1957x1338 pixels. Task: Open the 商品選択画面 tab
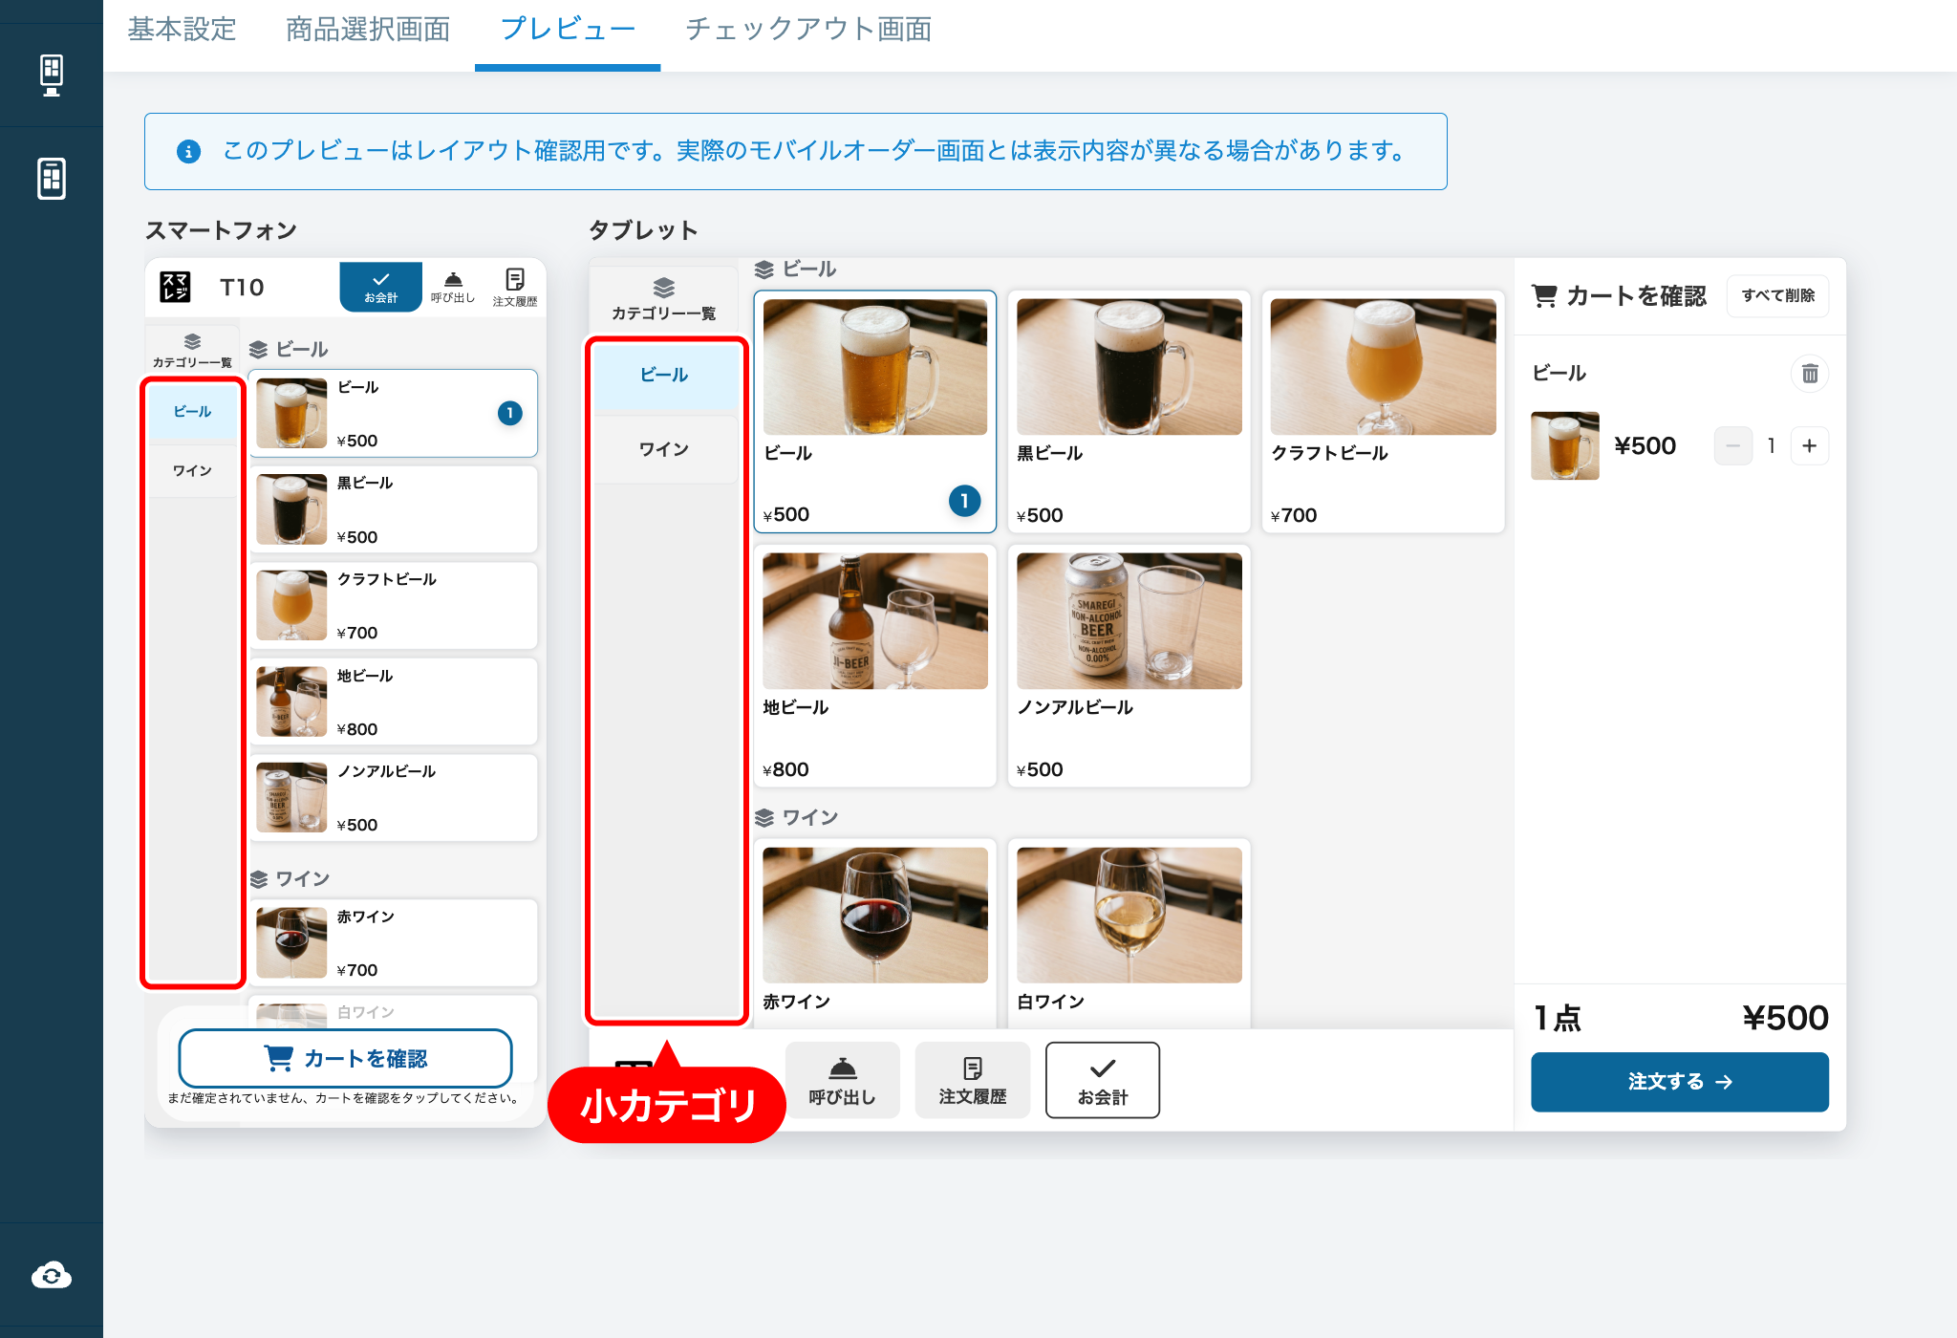[368, 30]
